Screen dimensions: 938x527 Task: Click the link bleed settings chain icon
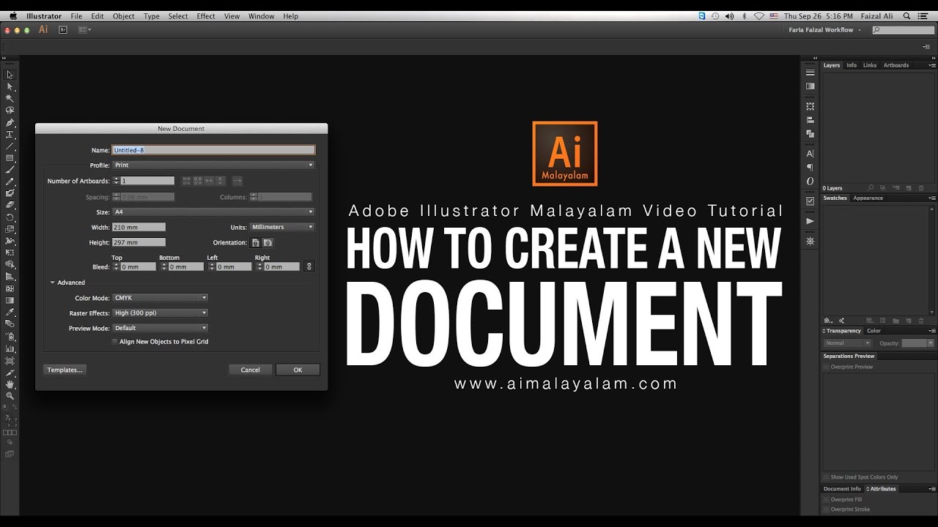pyautogui.click(x=309, y=267)
